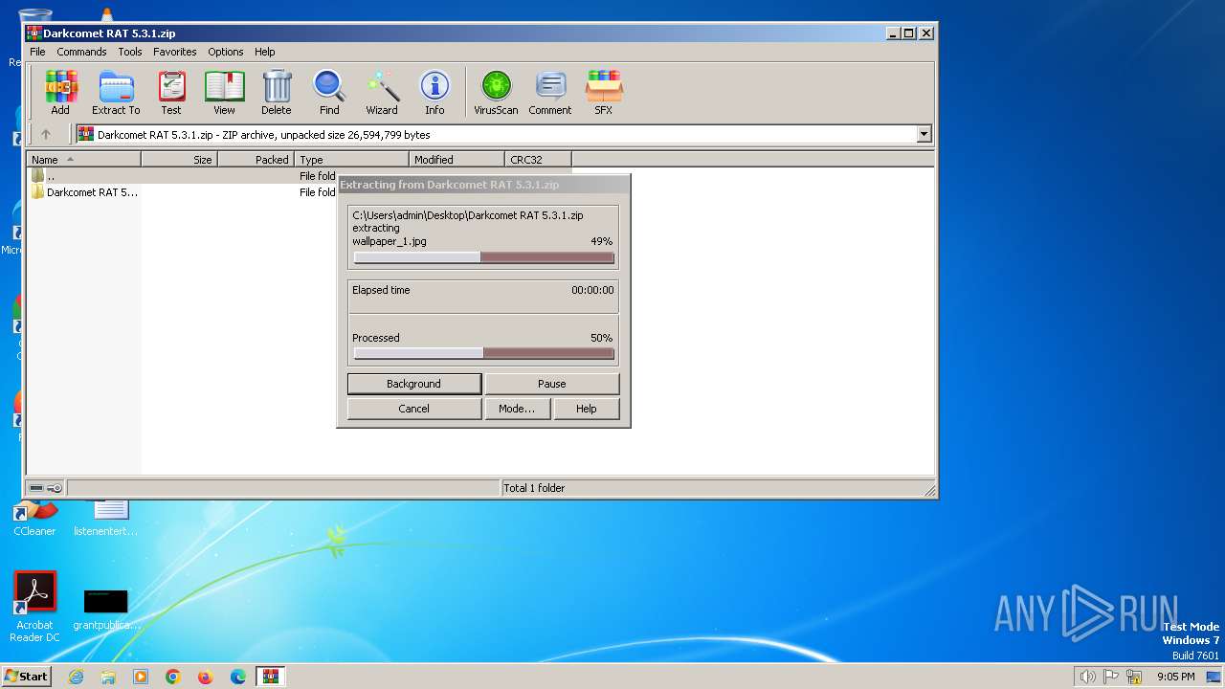This screenshot has width=1225, height=689.
Task: Open the File menu
Action: tap(37, 52)
